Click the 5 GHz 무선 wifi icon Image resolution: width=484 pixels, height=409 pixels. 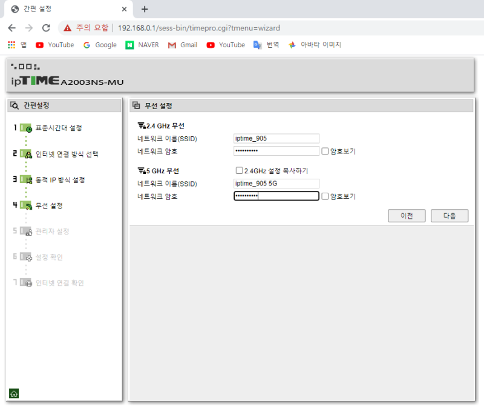click(141, 170)
